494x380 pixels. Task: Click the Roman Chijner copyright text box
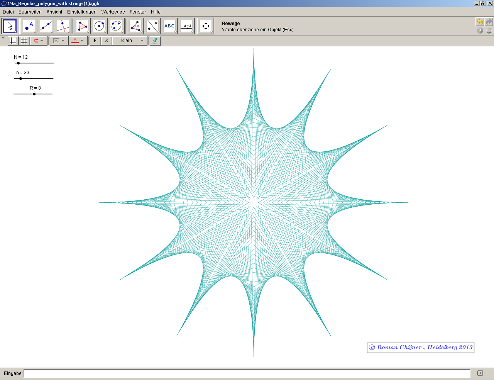pos(420,347)
